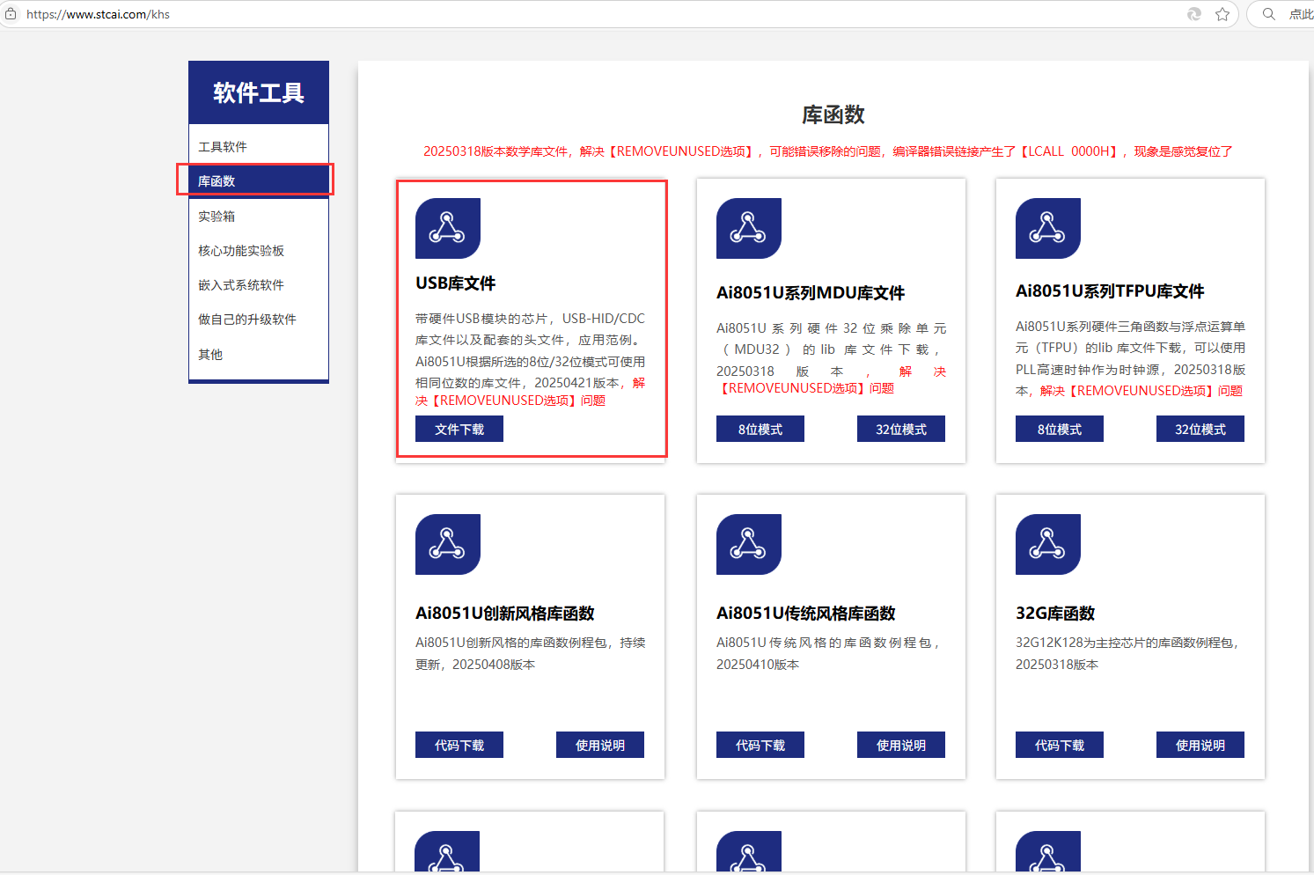Viewport: 1314px width, 875px height.
Task: Click the browser lock site-info icon
Action: tap(11, 14)
